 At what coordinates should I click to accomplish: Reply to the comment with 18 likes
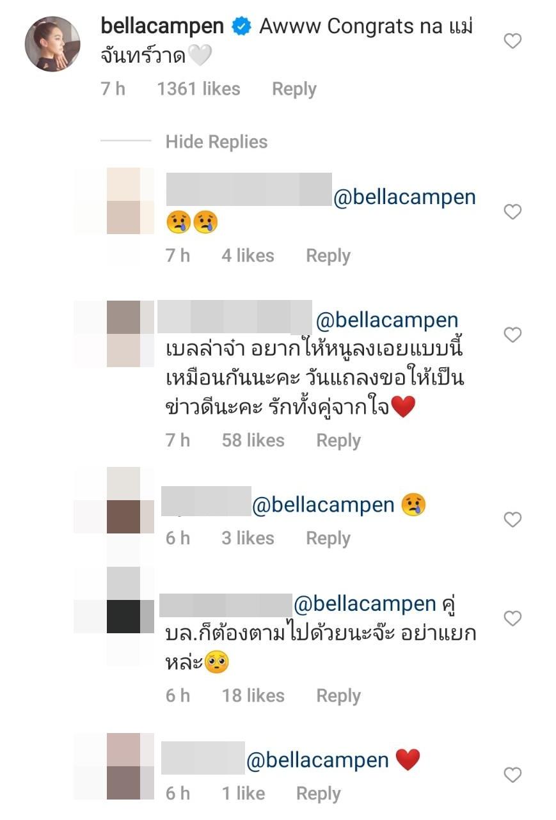coord(338,695)
